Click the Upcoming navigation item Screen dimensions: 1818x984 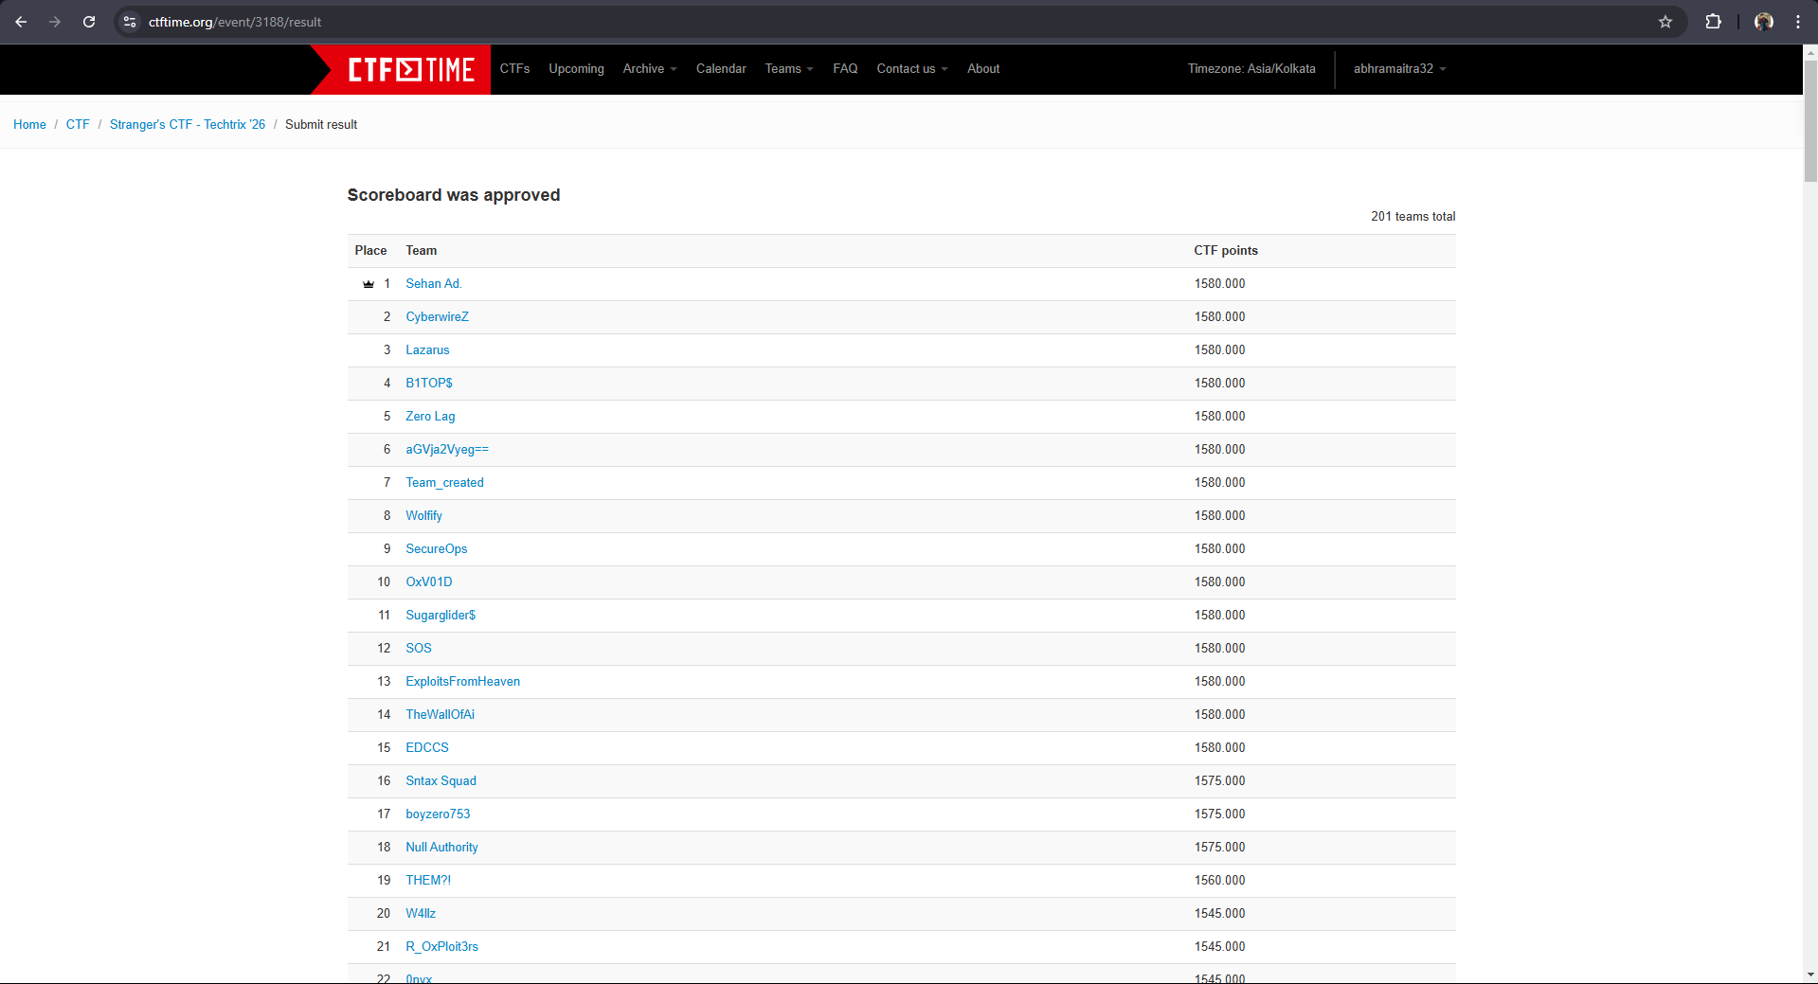pos(575,69)
